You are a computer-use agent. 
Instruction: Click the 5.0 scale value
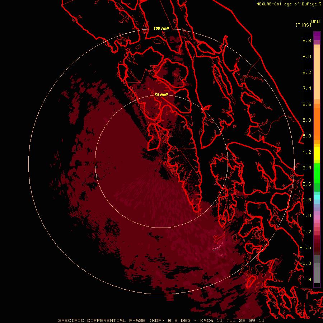tap(307, 136)
